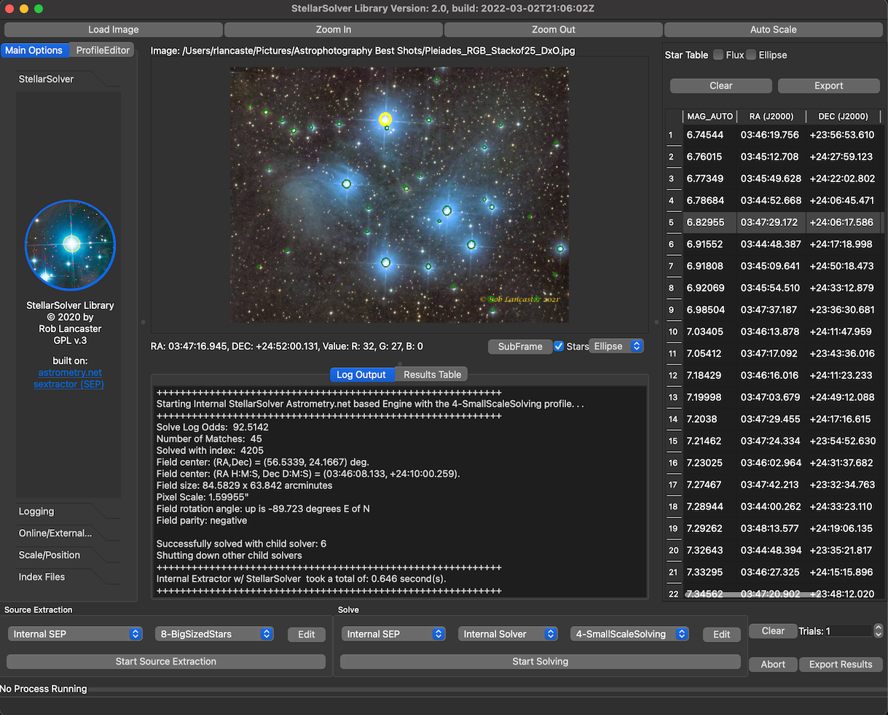
Task: Click the StellarSolver Pleiades logo image
Action: (70, 245)
